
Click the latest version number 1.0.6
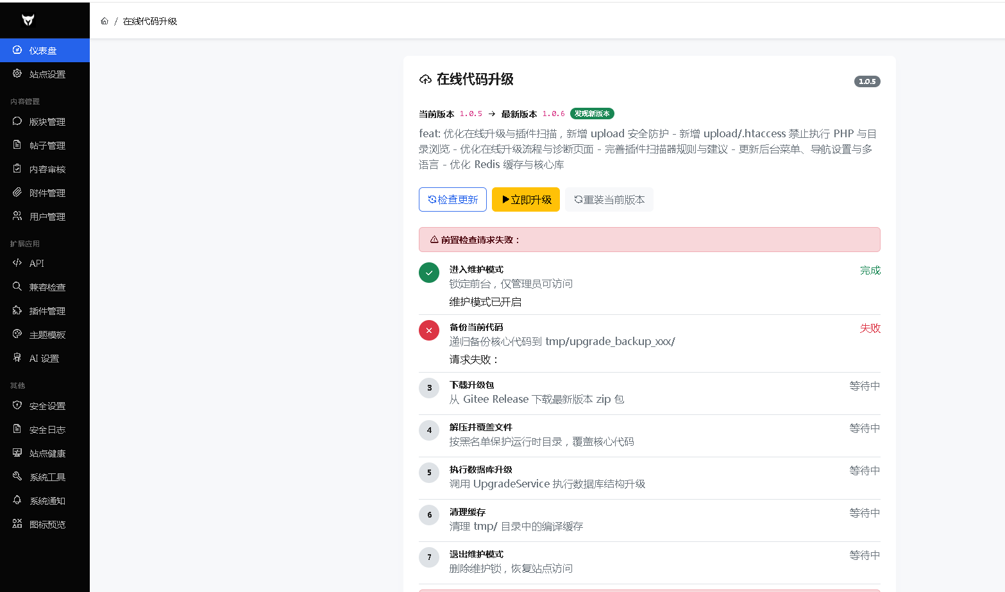pos(553,114)
